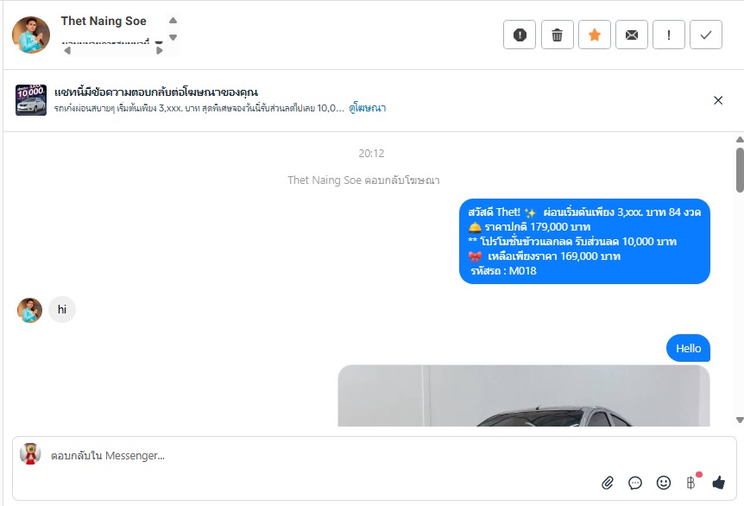Mark conversation as spam with exclamation-circle icon

click(520, 35)
